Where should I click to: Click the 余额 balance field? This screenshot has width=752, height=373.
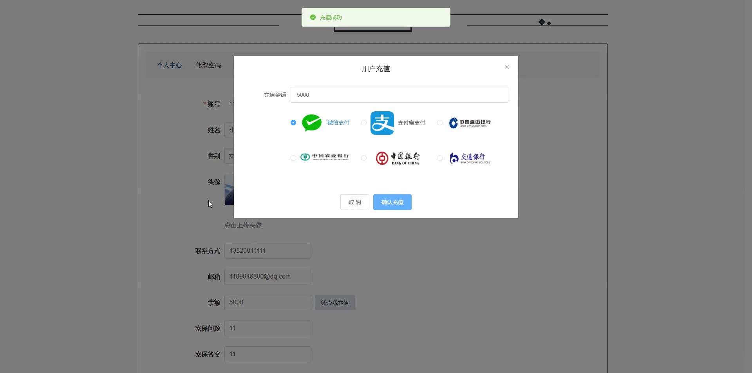268,302
